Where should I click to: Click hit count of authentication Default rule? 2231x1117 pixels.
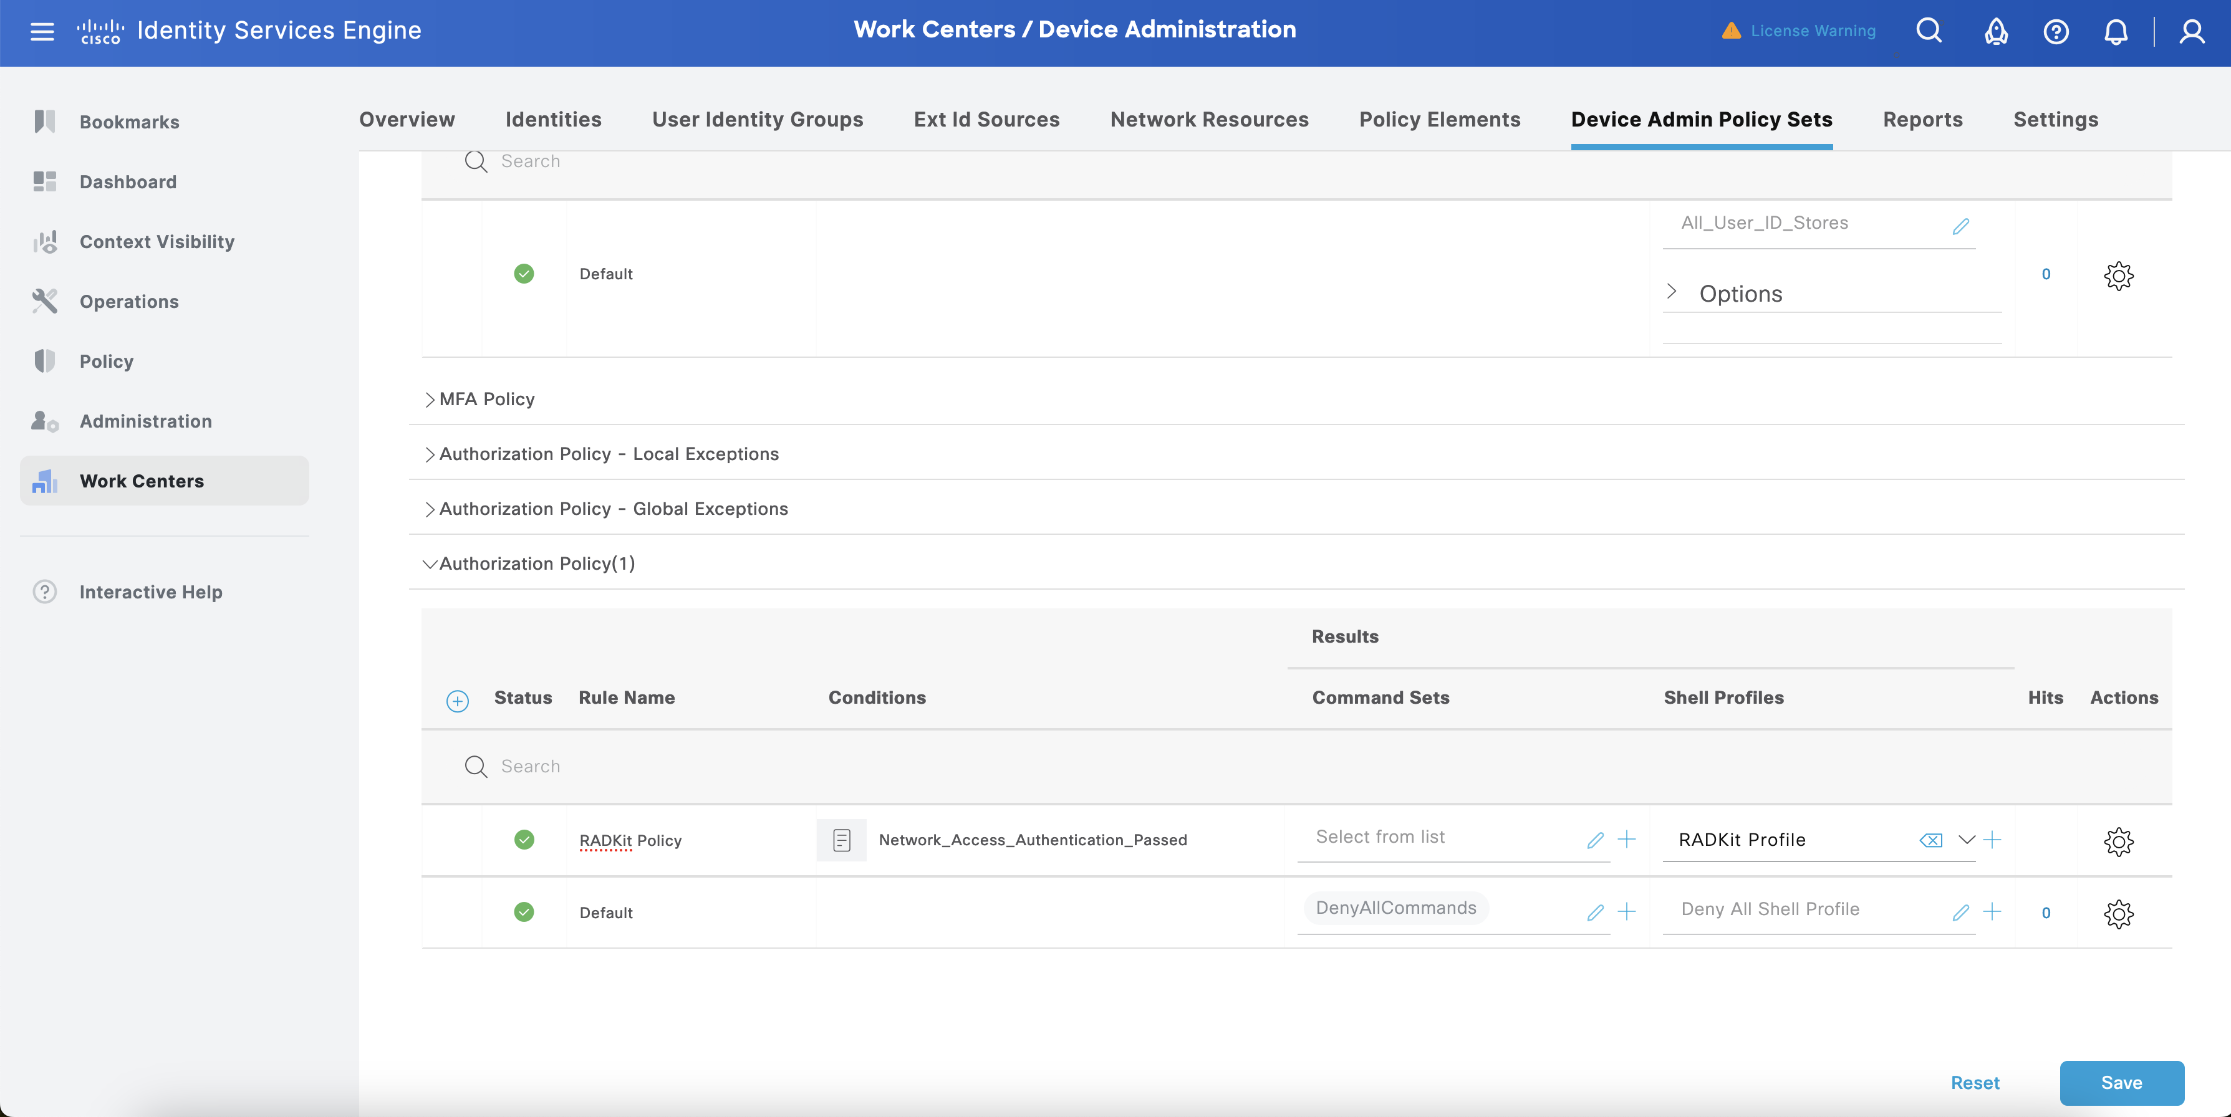click(2046, 274)
